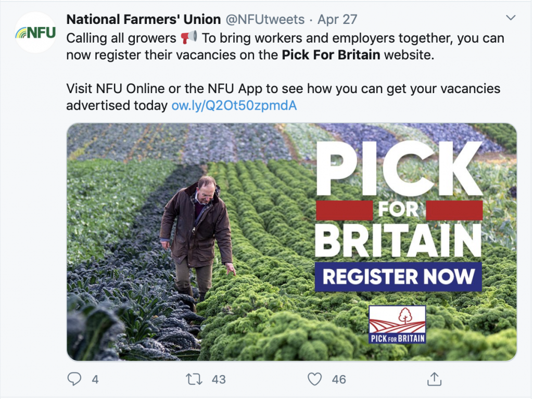
Task: Click the bold Pick For Britain tweet text
Action: pyautogui.click(x=331, y=55)
